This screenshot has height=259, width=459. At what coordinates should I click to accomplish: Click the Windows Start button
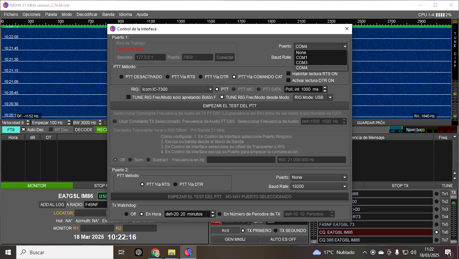click(x=8, y=252)
